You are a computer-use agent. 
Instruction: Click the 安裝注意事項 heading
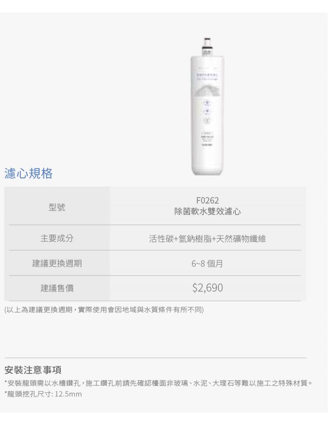[33, 370]
